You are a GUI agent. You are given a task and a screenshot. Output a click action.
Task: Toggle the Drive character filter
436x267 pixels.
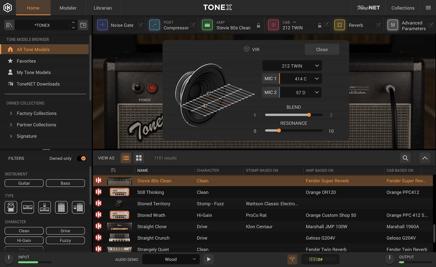click(x=65, y=231)
